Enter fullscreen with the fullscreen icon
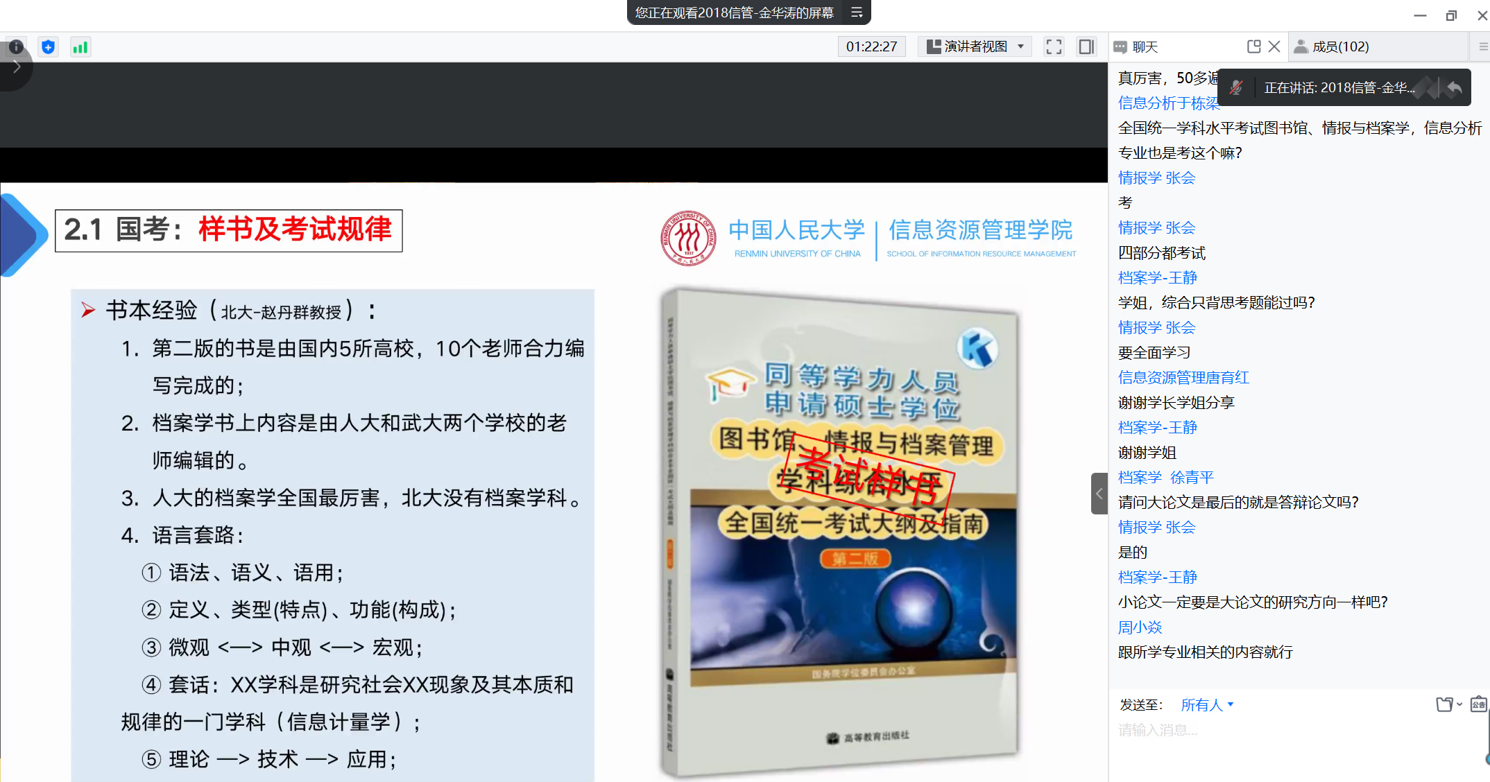Viewport: 1490px width, 782px height. (x=1054, y=46)
